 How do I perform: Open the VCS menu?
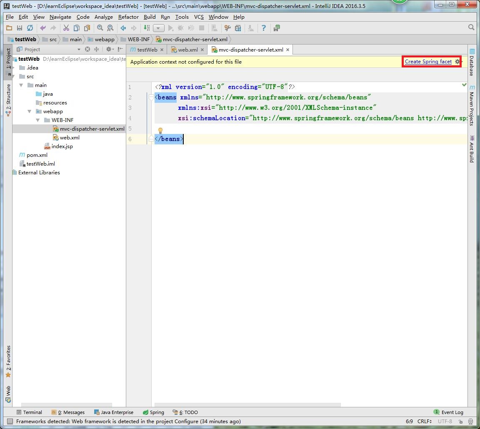pos(199,17)
